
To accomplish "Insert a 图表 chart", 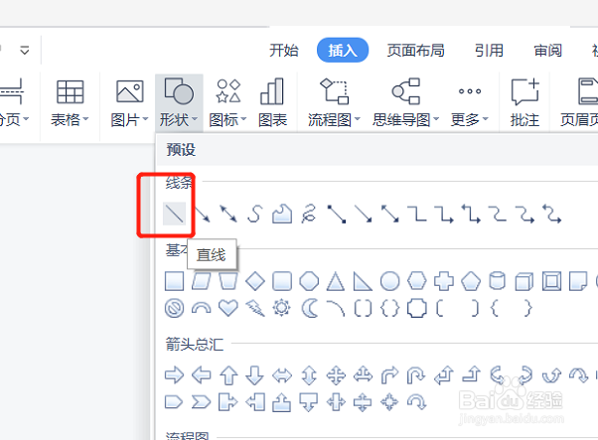I will click(272, 103).
